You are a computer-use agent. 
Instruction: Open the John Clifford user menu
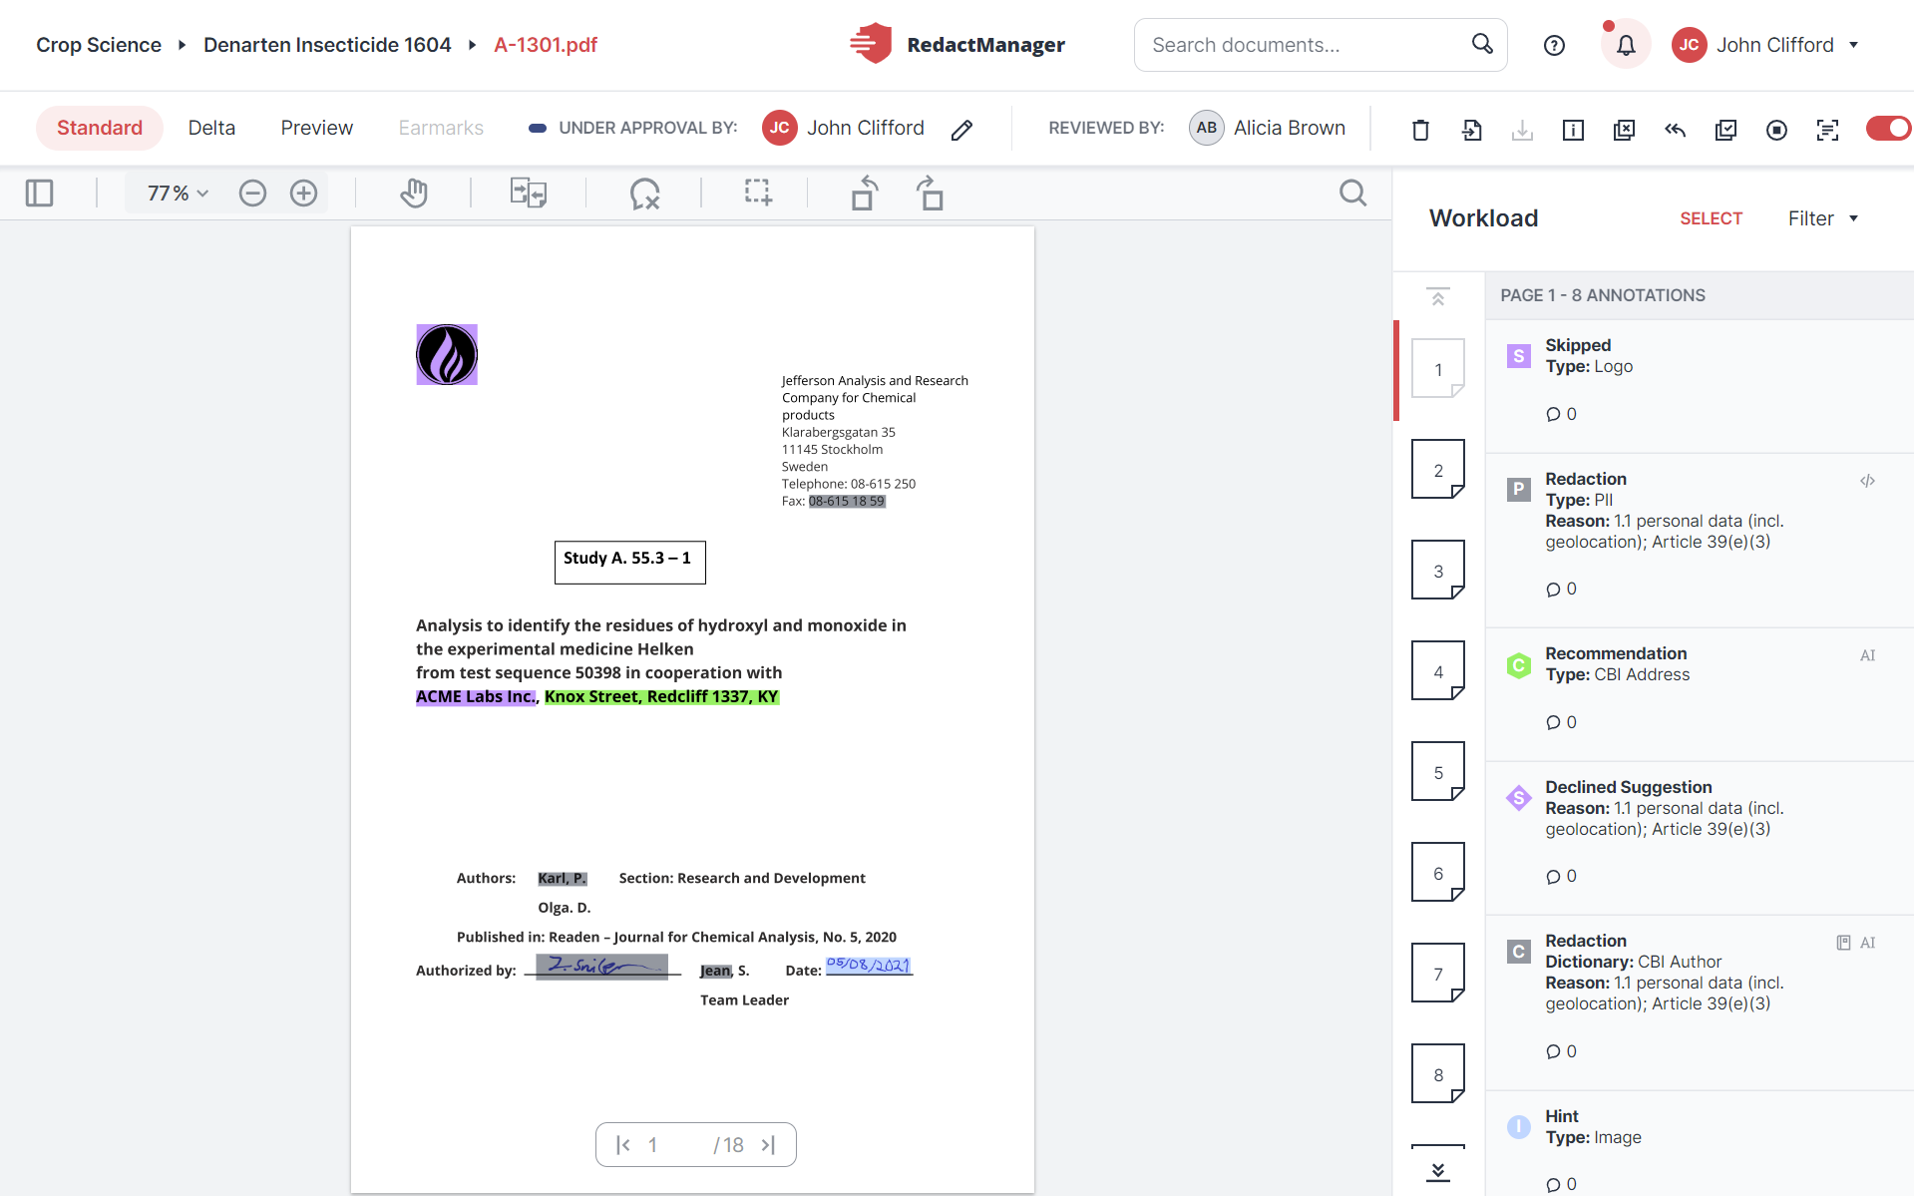1765,45
